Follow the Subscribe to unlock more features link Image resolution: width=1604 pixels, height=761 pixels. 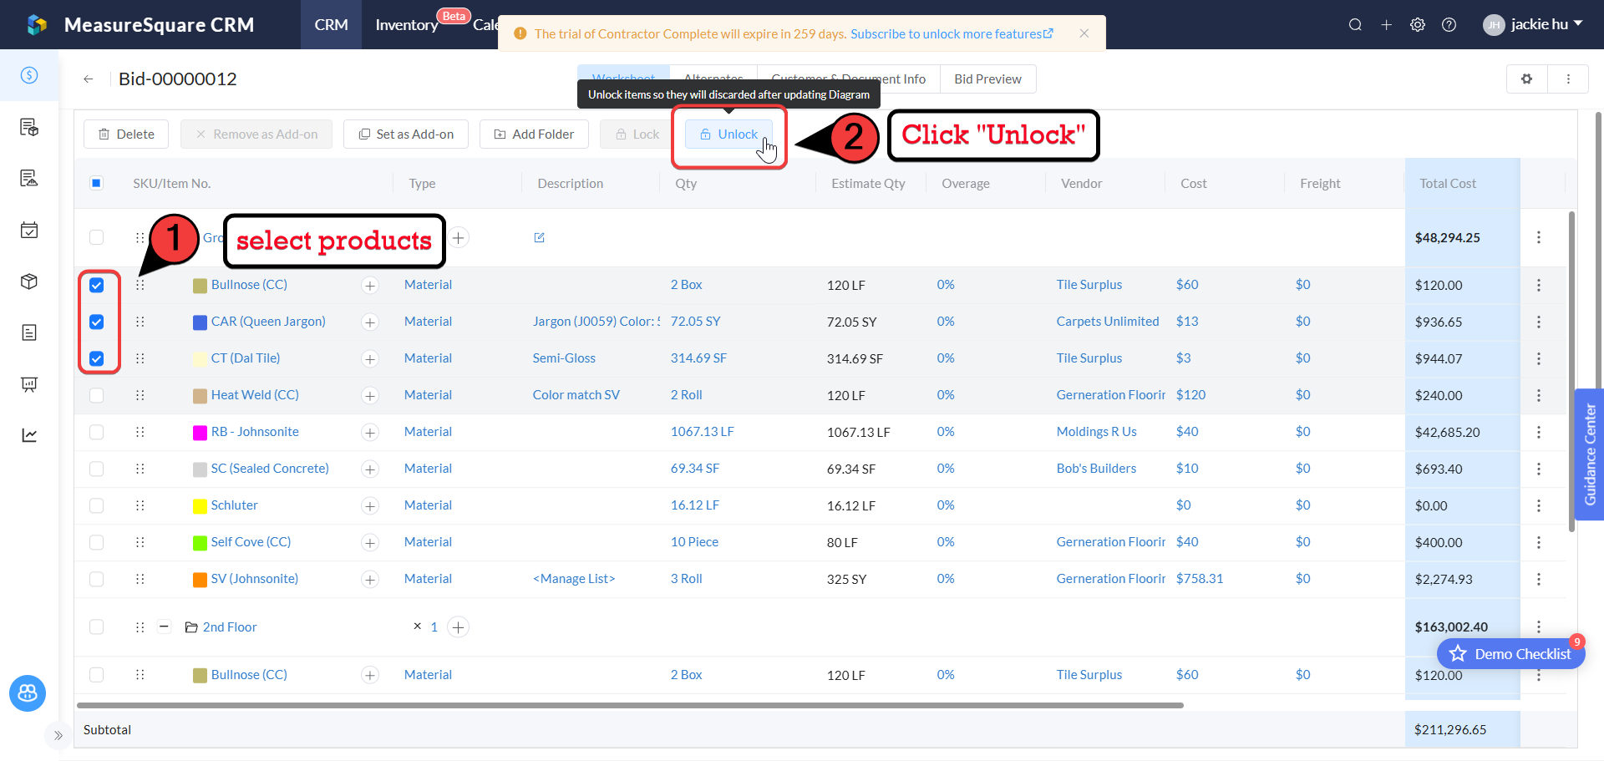952,34
